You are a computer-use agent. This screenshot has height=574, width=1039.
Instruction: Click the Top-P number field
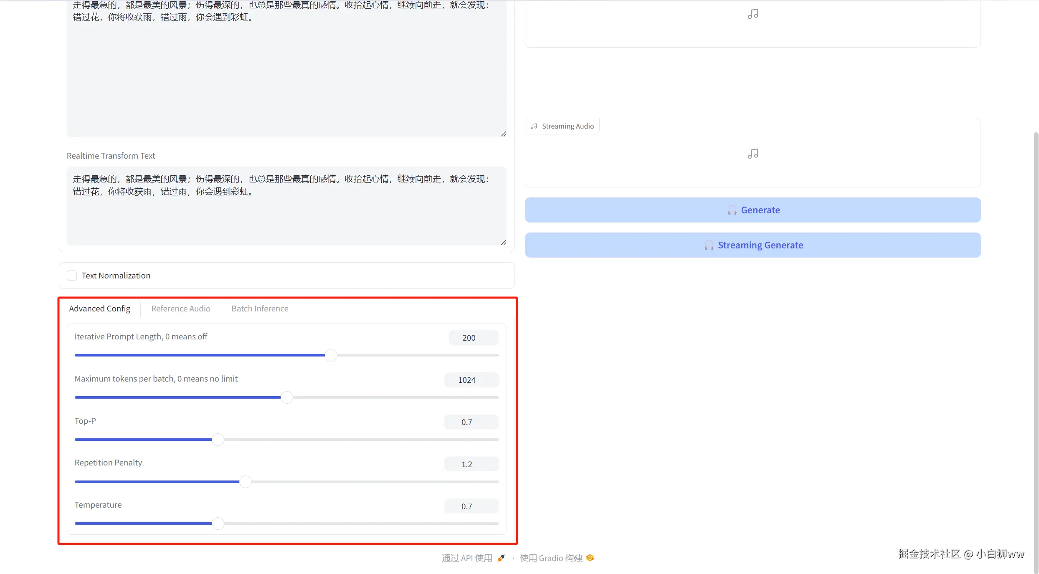tap(471, 422)
